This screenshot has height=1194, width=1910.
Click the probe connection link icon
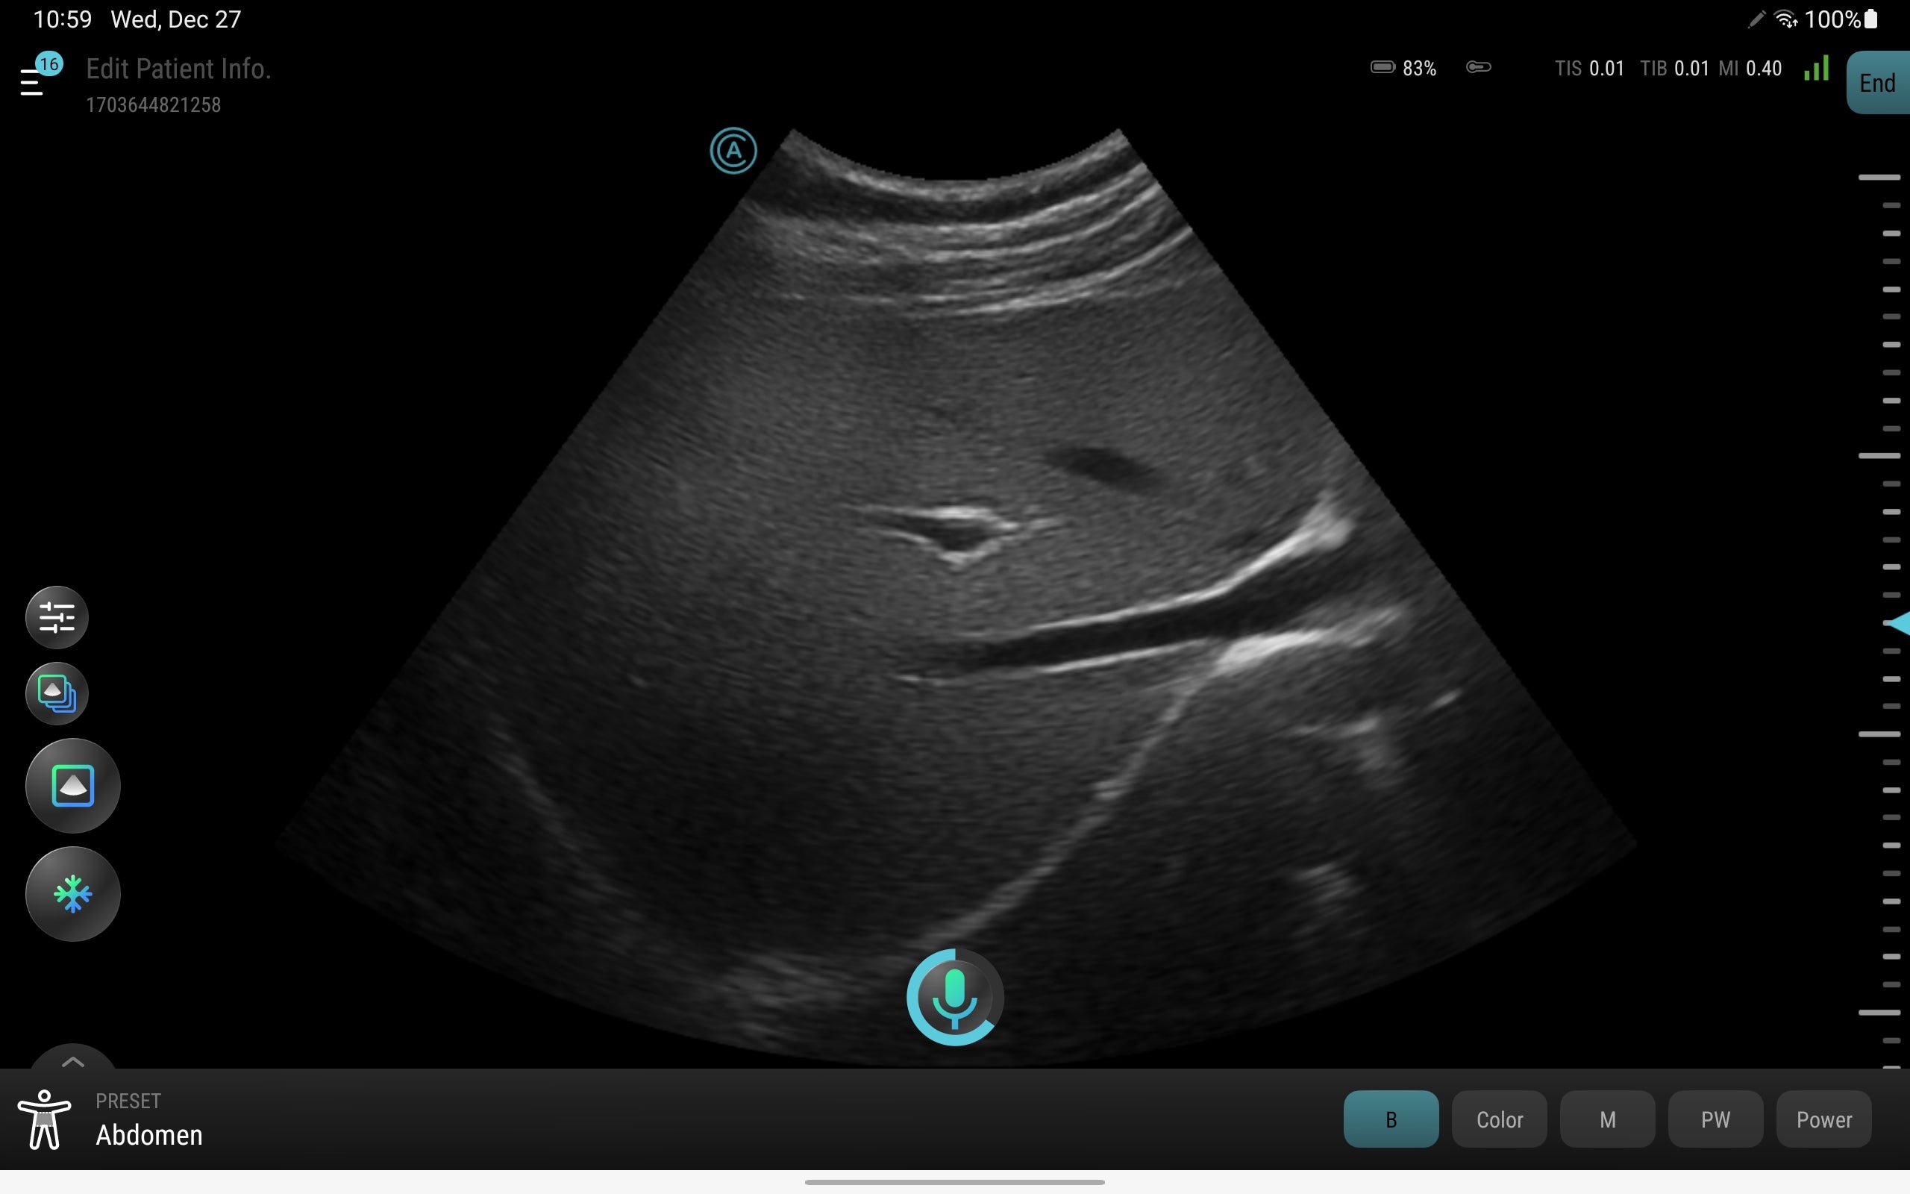coord(1478,68)
